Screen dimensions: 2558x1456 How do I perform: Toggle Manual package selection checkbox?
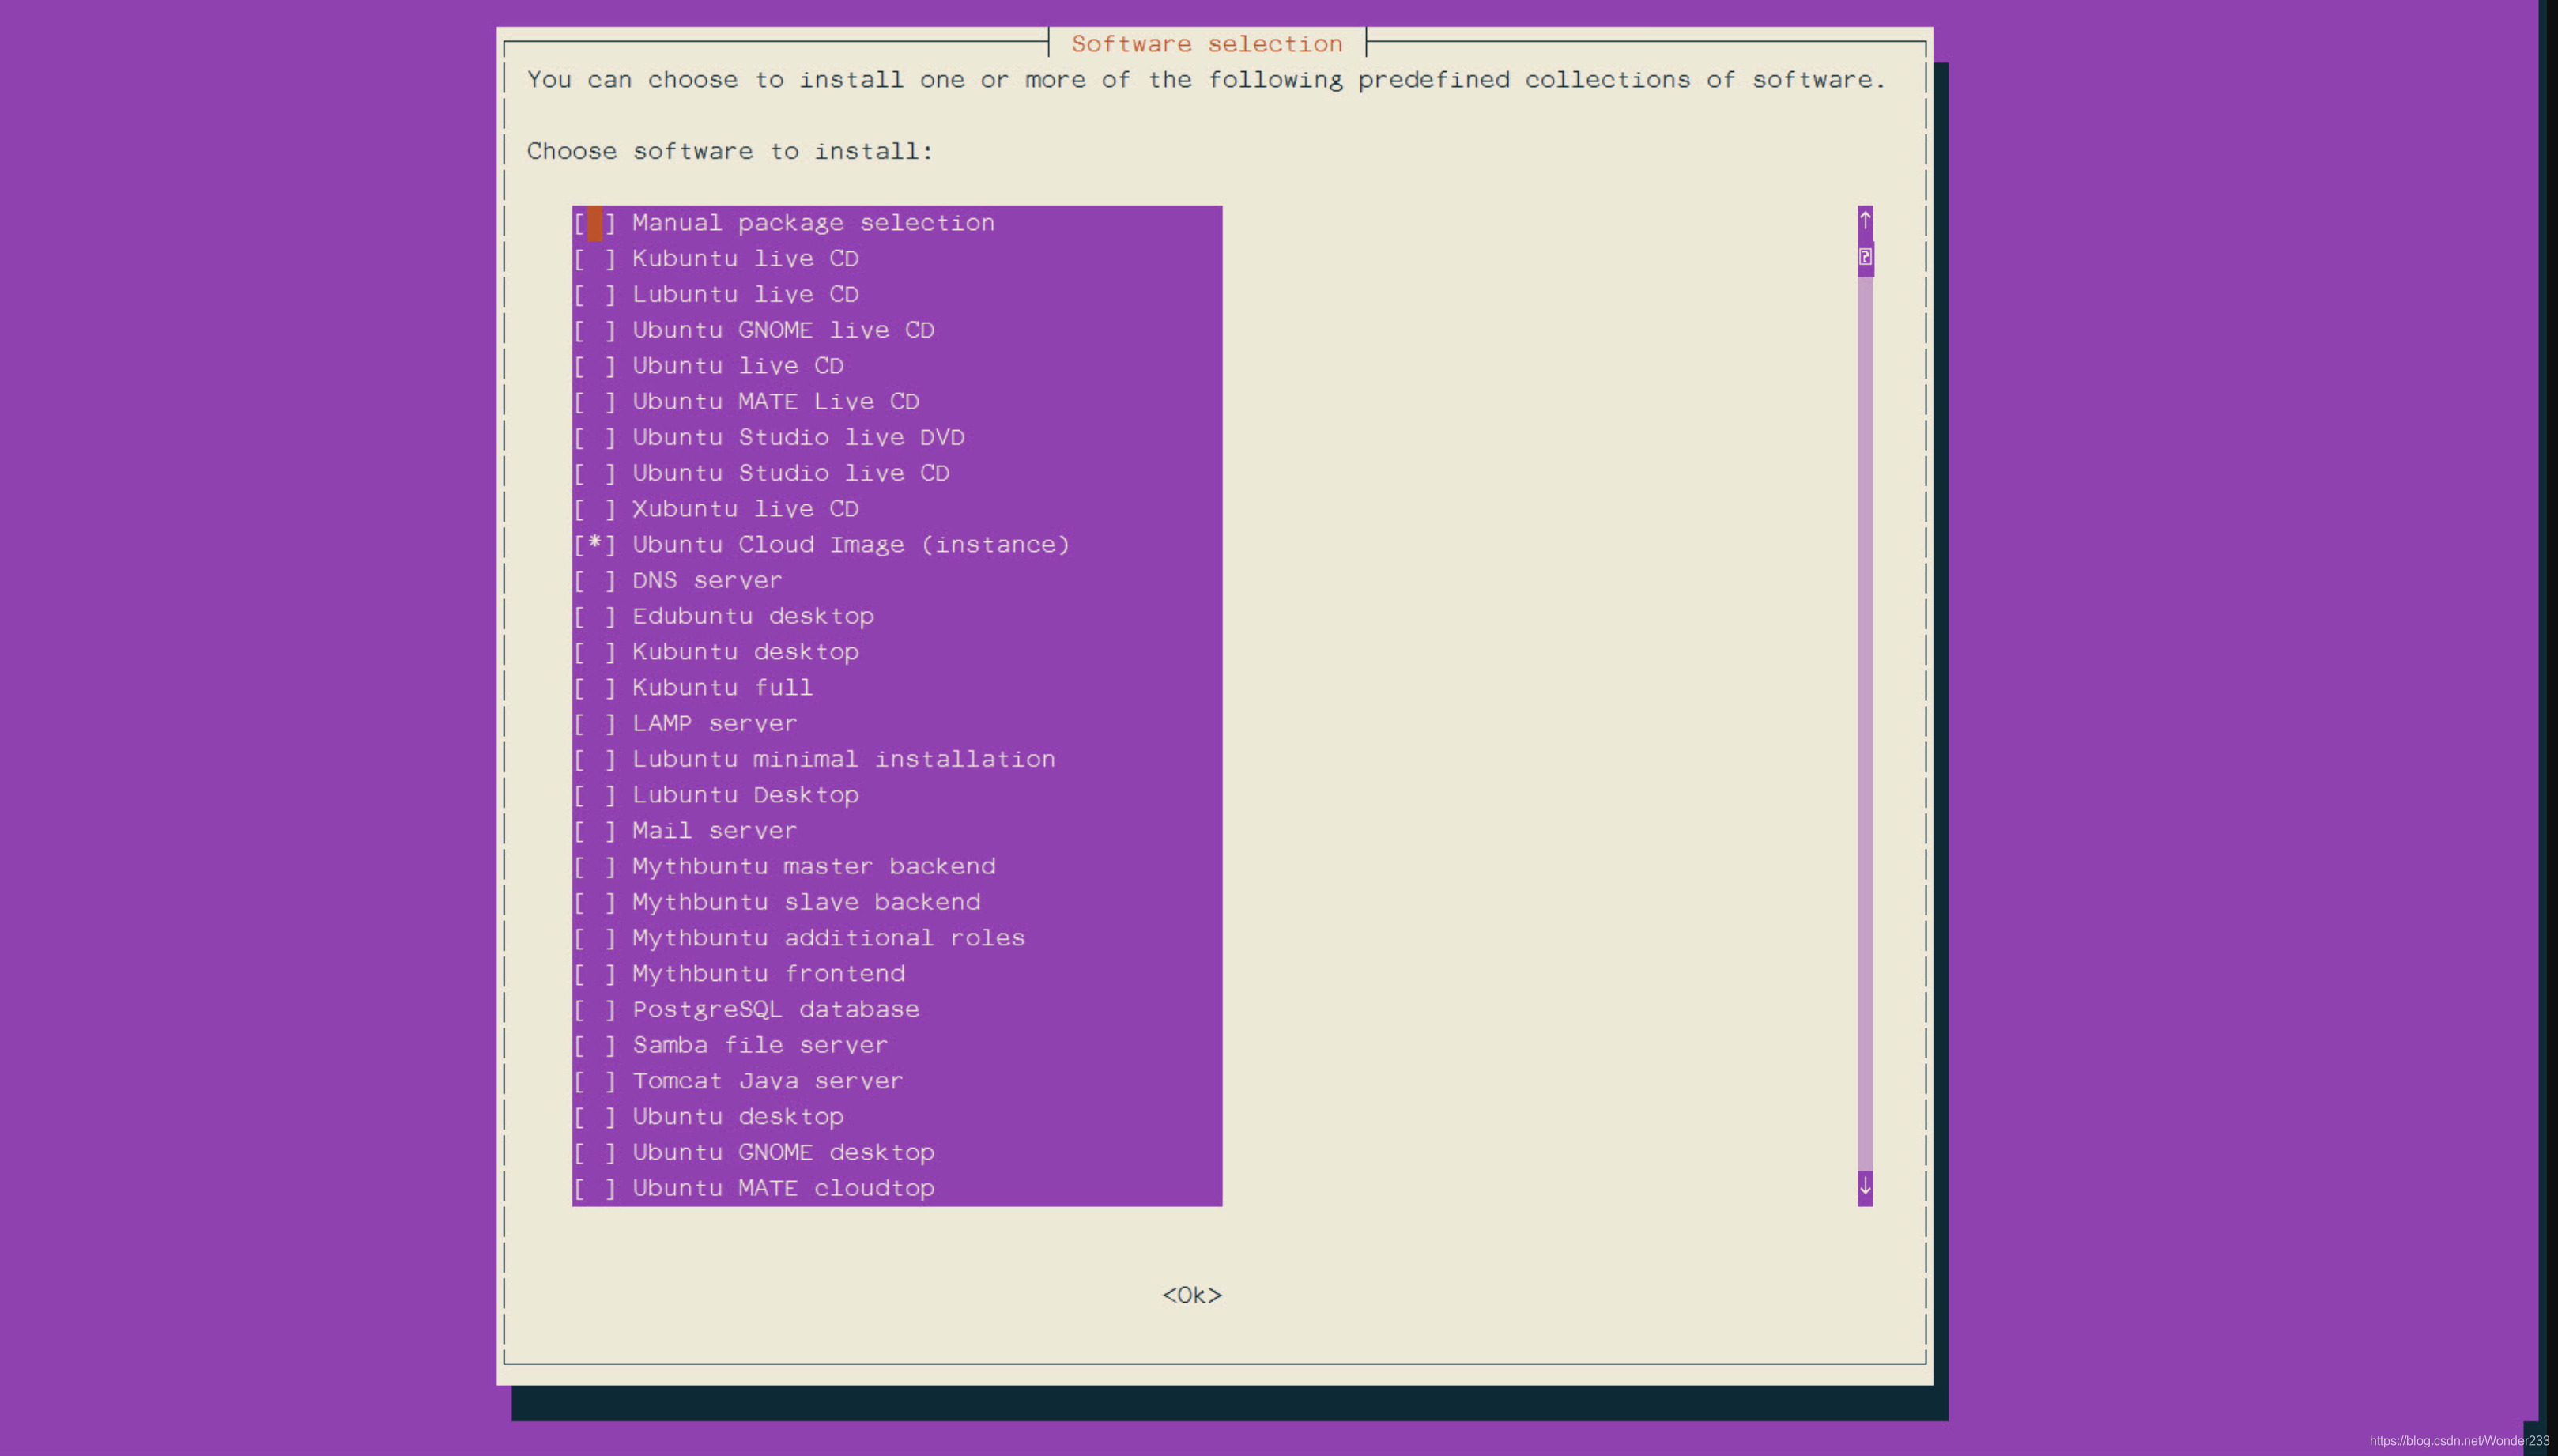[x=595, y=223]
